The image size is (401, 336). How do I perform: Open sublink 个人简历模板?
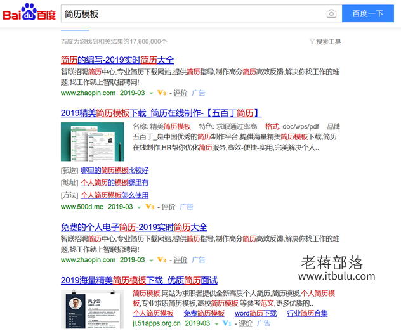(x=153, y=313)
